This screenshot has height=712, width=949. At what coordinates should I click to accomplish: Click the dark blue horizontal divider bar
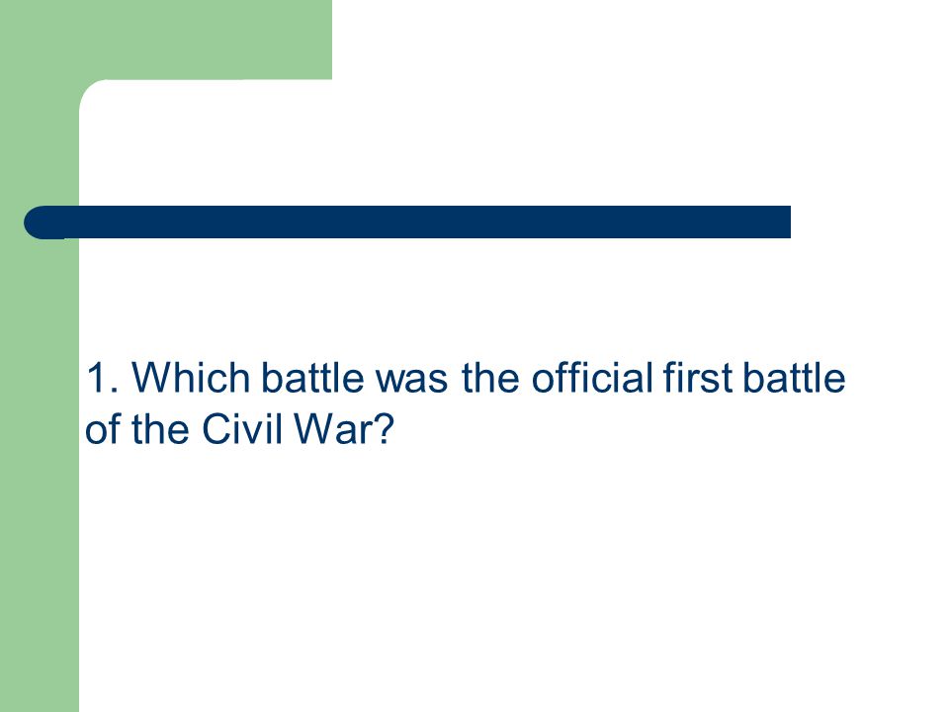[x=407, y=222]
